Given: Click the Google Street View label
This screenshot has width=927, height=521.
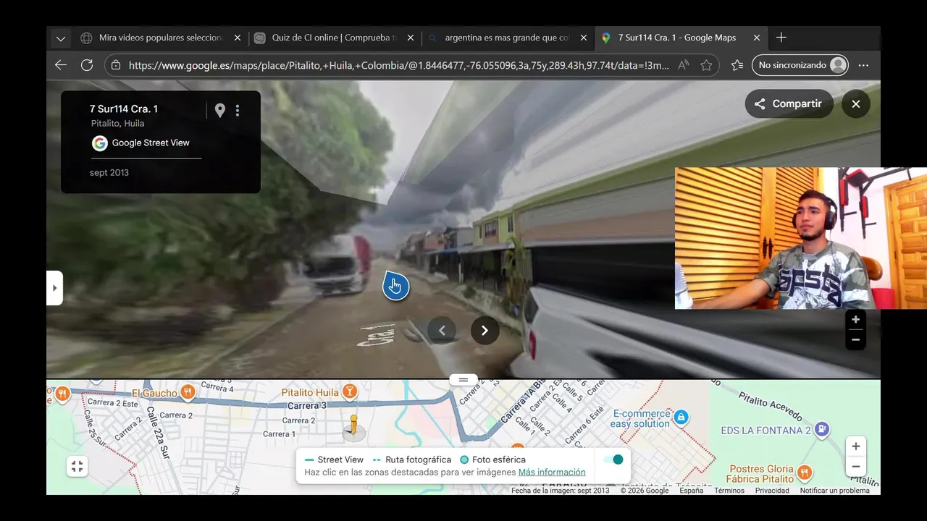Looking at the screenshot, I should pyautogui.click(x=151, y=143).
